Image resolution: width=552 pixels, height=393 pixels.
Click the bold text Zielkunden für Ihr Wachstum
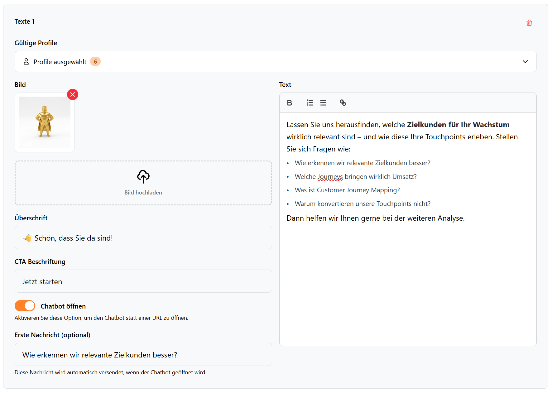pos(458,125)
